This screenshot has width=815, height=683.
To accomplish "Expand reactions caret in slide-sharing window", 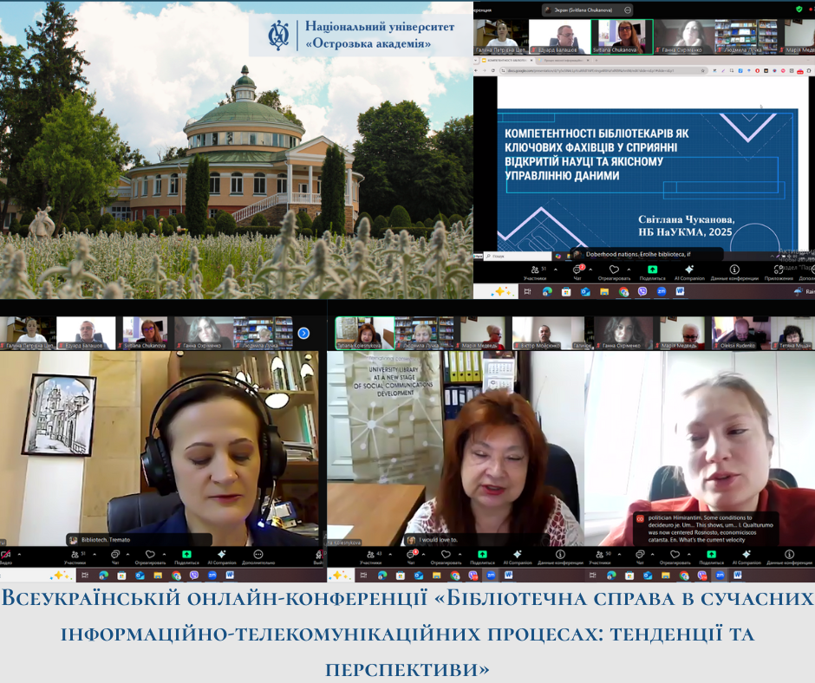I will [629, 270].
